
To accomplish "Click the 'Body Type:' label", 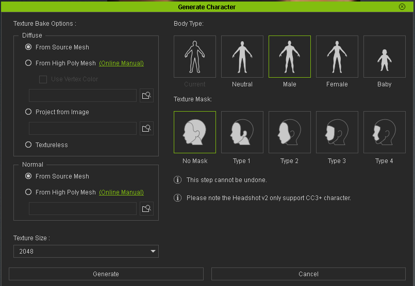I will [x=189, y=24].
